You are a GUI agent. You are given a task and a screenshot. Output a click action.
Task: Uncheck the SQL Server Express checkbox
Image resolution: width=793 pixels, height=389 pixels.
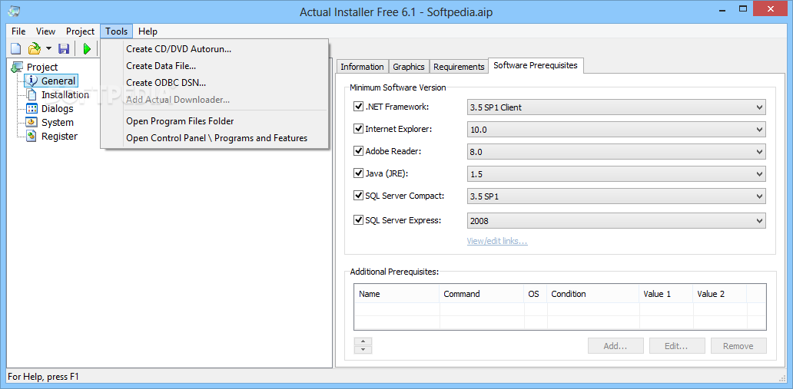pos(359,219)
